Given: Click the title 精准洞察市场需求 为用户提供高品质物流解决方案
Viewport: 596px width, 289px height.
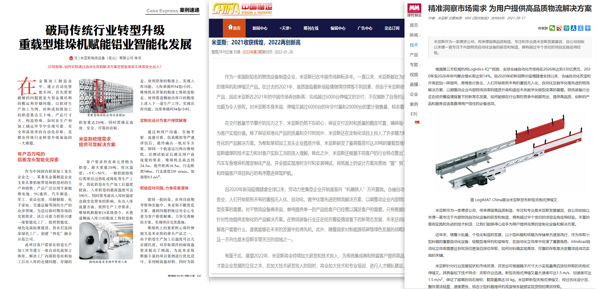Looking at the screenshot, I should [x=510, y=8].
